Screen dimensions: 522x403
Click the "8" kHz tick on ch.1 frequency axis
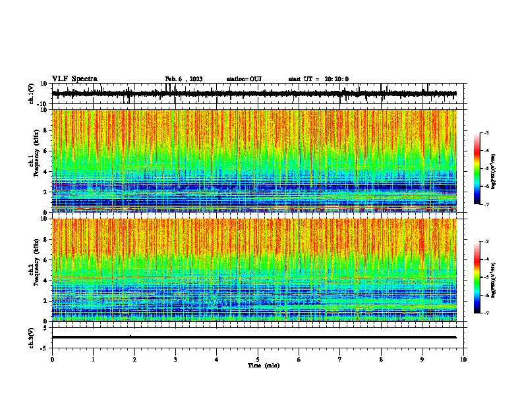45,130
